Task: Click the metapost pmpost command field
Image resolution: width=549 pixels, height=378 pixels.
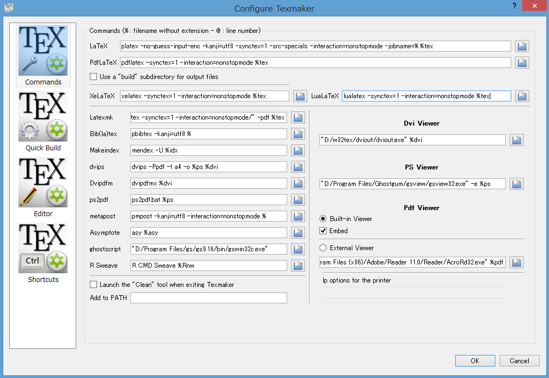Action: click(208, 216)
